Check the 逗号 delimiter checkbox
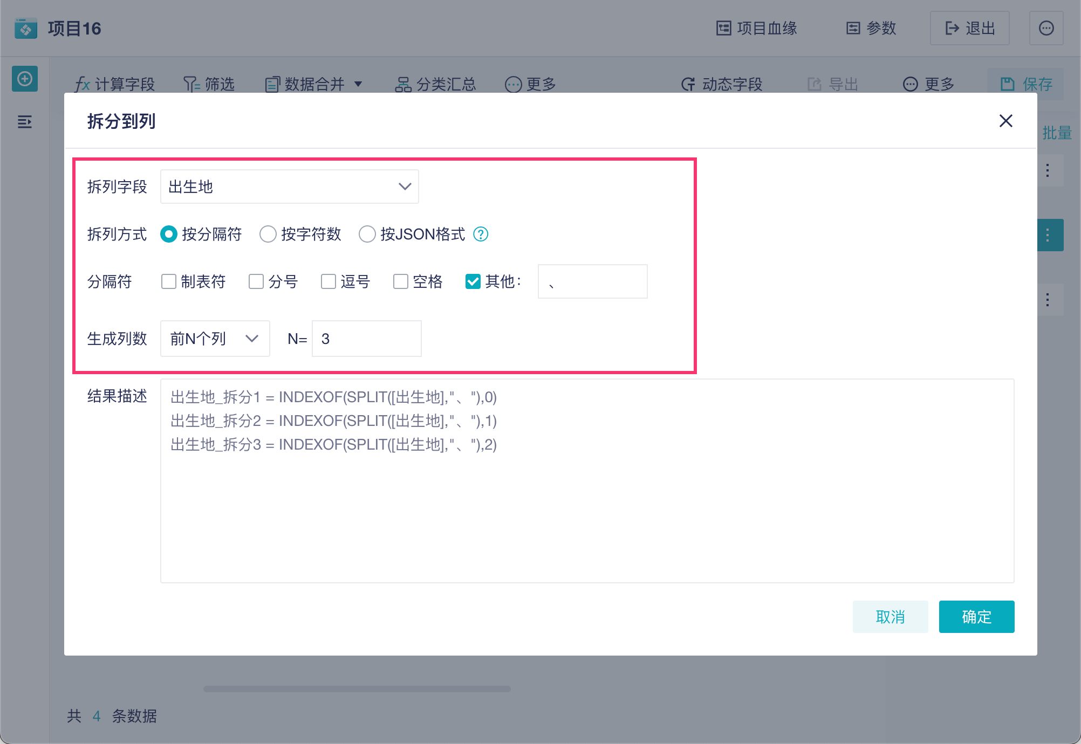The height and width of the screenshot is (744, 1081). 328,281
